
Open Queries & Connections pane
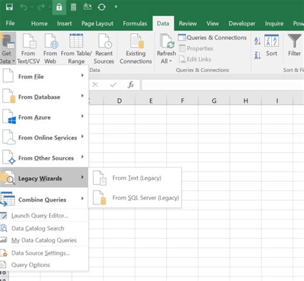tap(212, 38)
